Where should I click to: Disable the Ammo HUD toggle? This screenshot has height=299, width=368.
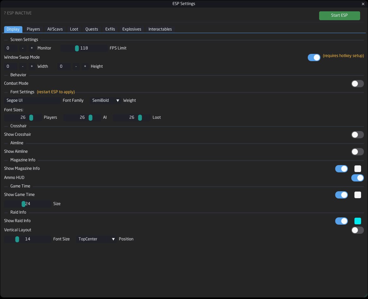(x=358, y=178)
